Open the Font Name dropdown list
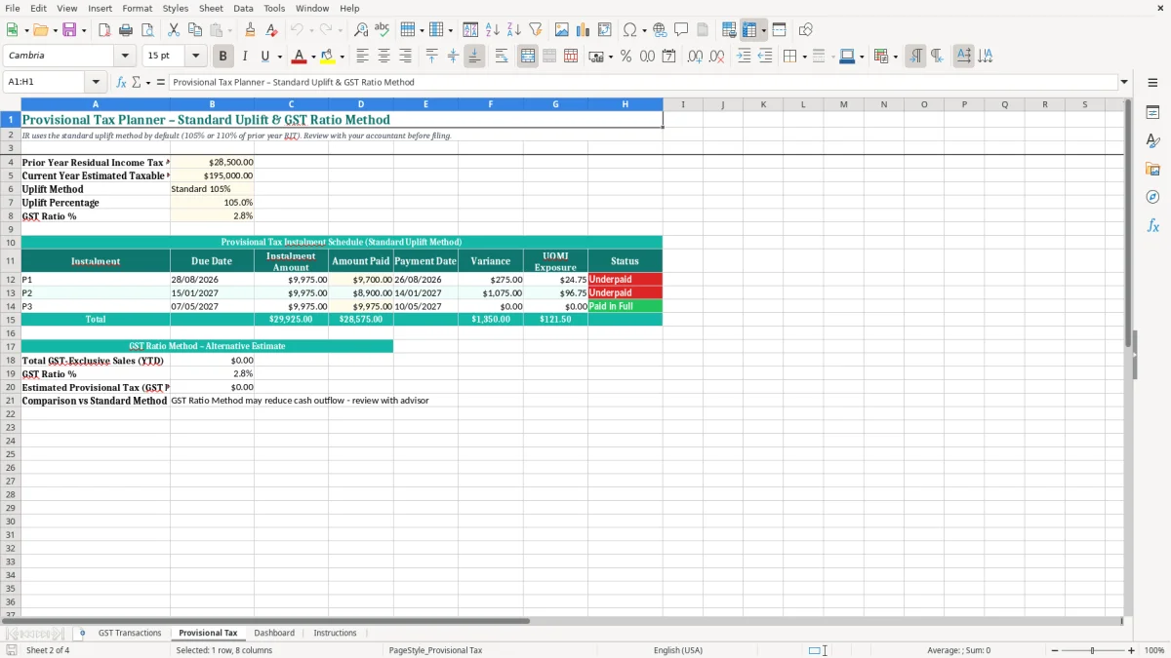Screen dimensions: 1171x658 125,57
